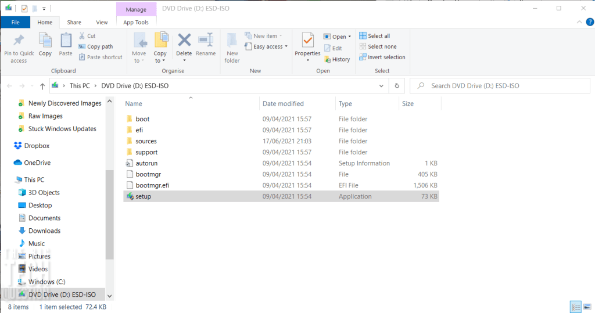Click Copy path in Clipboard group

coord(96,46)
